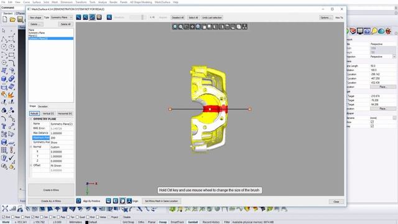Open the Offset Fit Driven value dropdown
Screen dimensions: 398x224
tap(62, 166)
